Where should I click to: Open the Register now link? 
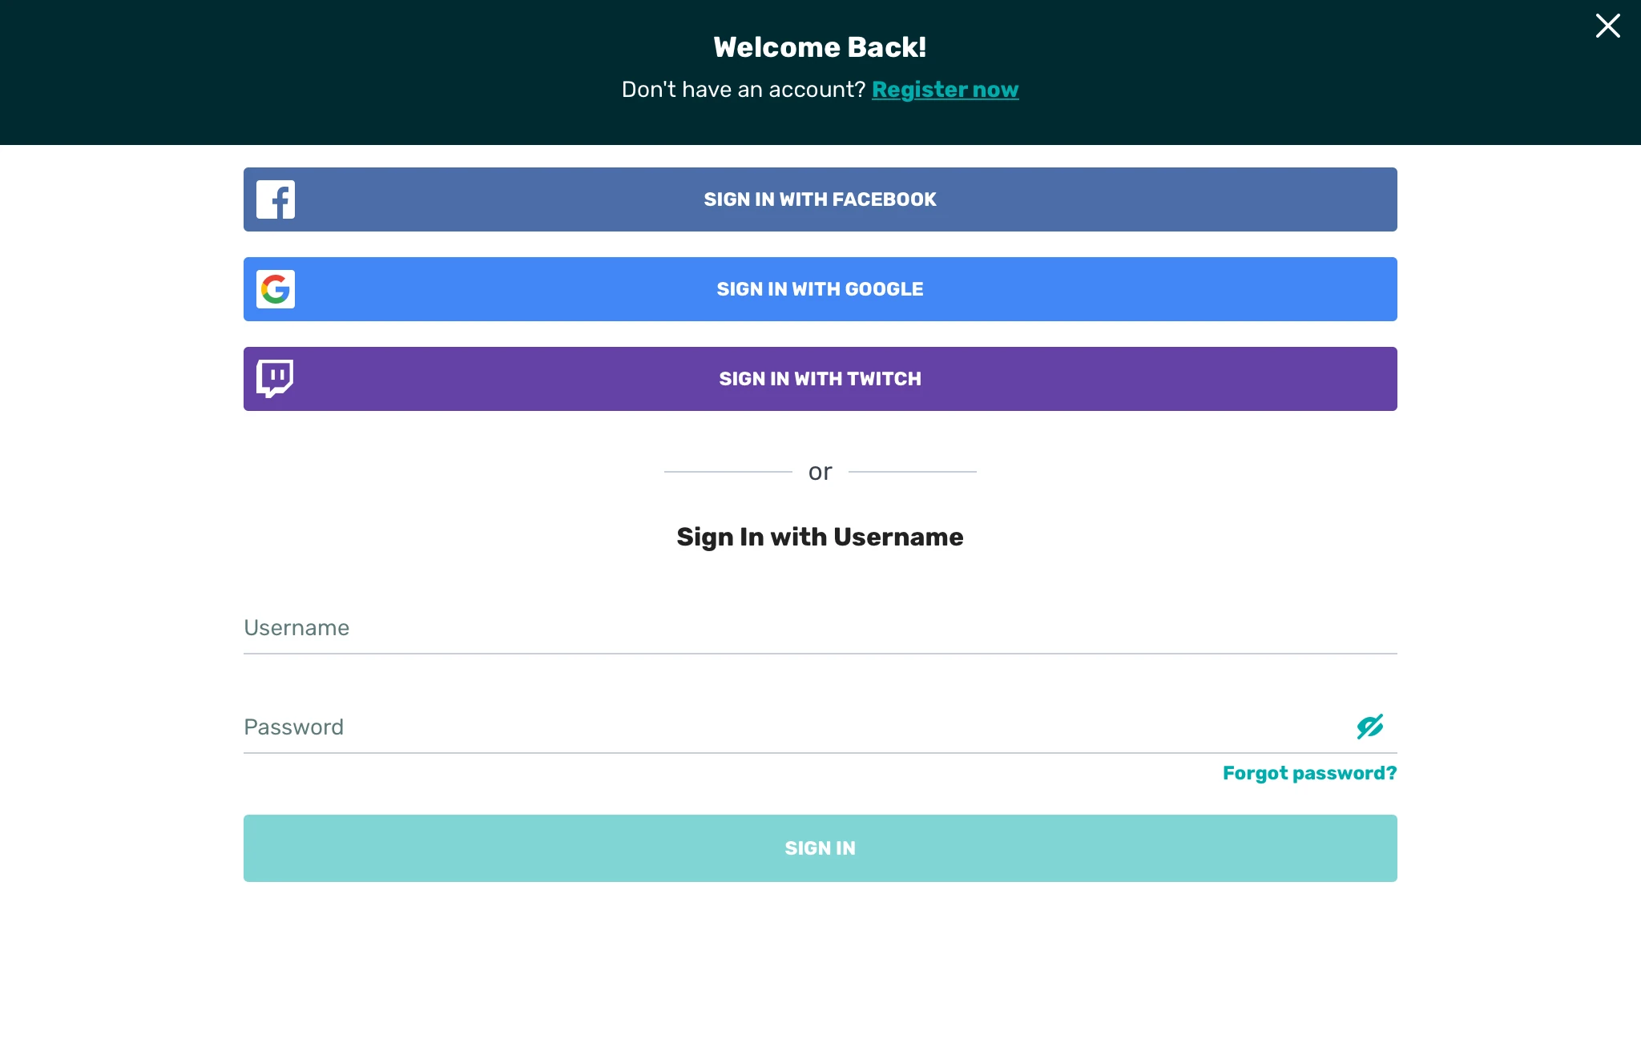pyautogui.click(x=945, y=90)
